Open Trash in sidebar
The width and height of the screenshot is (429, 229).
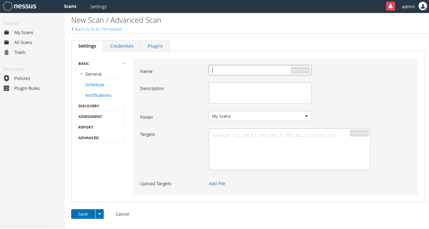click(20, 52)
